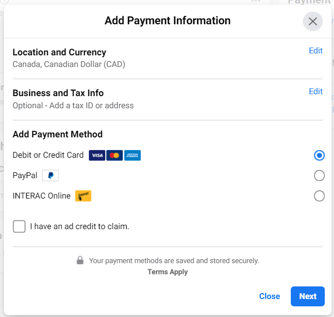Image resolution: width=334 pixels, height=317 pixels.
Task: Click the Mastercard logo
Action: [x=115, y=155]
